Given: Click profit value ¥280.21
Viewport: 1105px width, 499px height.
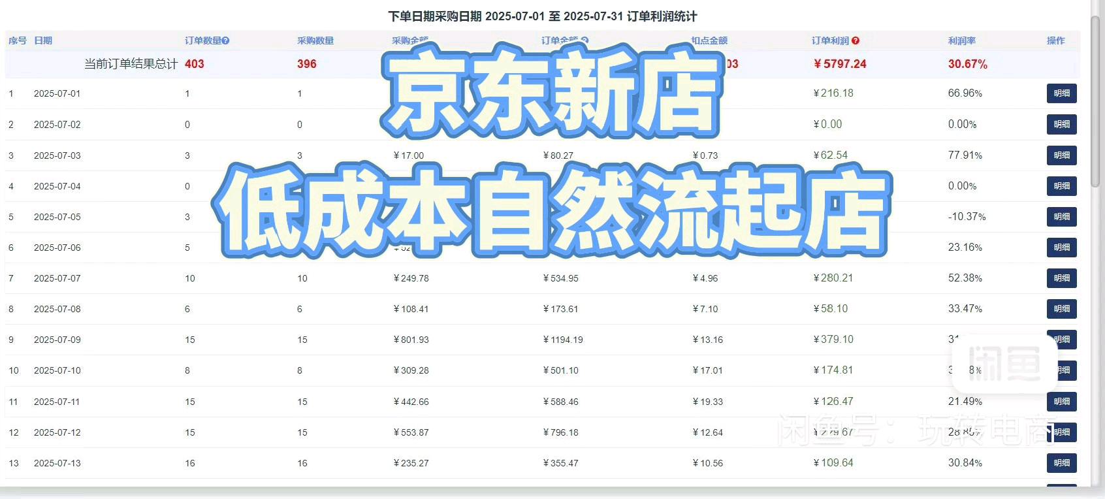Looking at the screenshot, I should pyautogui.click(x=833, y=278).
